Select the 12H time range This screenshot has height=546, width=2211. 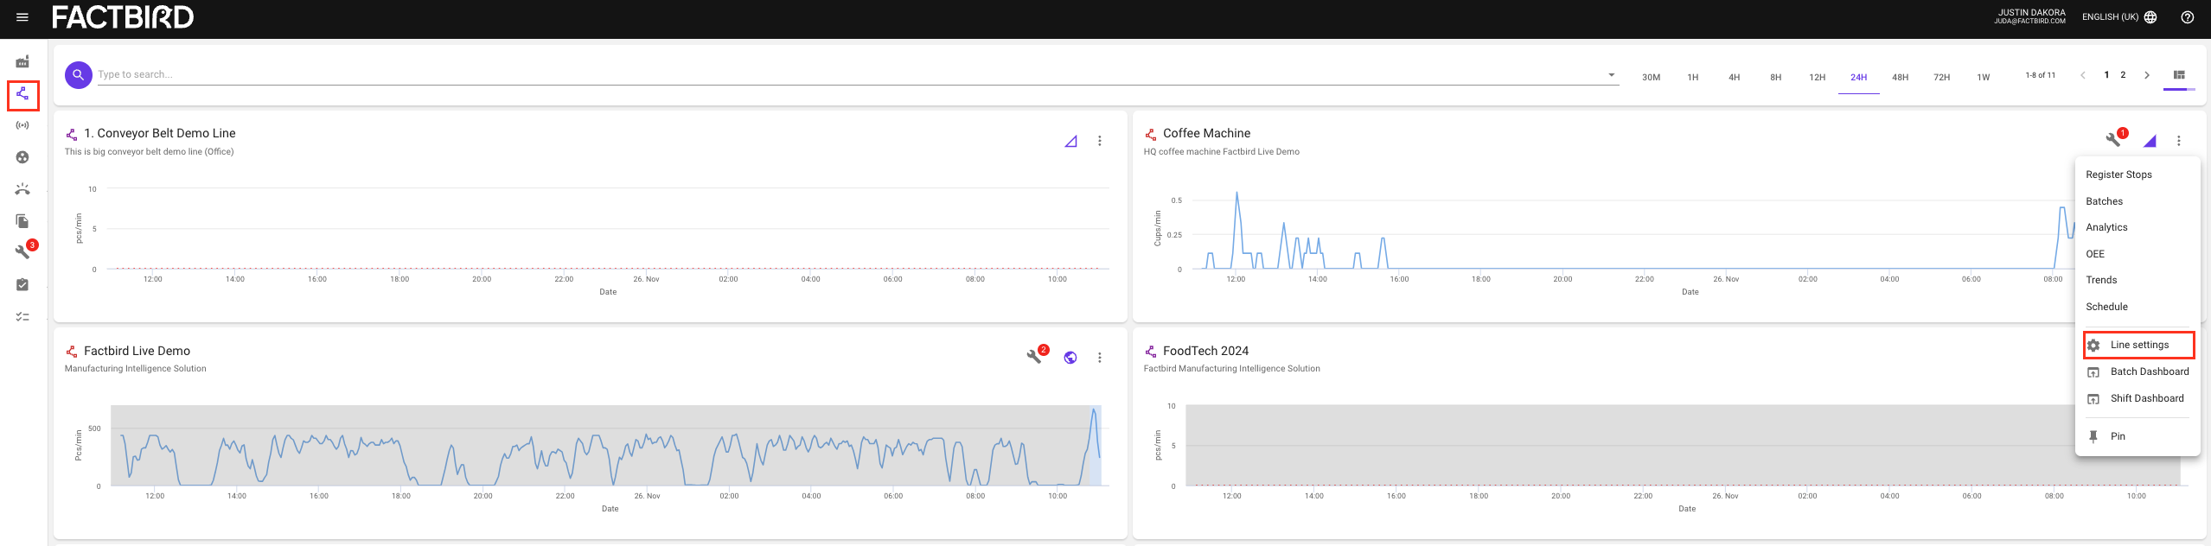pyautogui.click(x=1817, y=77)
